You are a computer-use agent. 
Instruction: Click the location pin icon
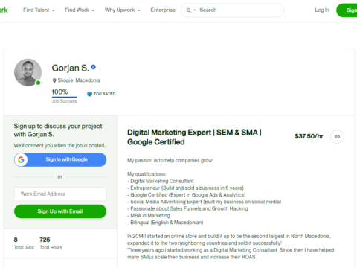pos(54,80)
